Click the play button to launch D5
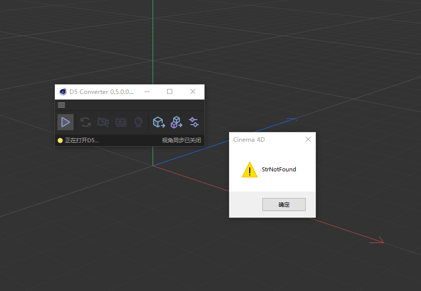This screenshot has height=291, width=421. [65, 122]
